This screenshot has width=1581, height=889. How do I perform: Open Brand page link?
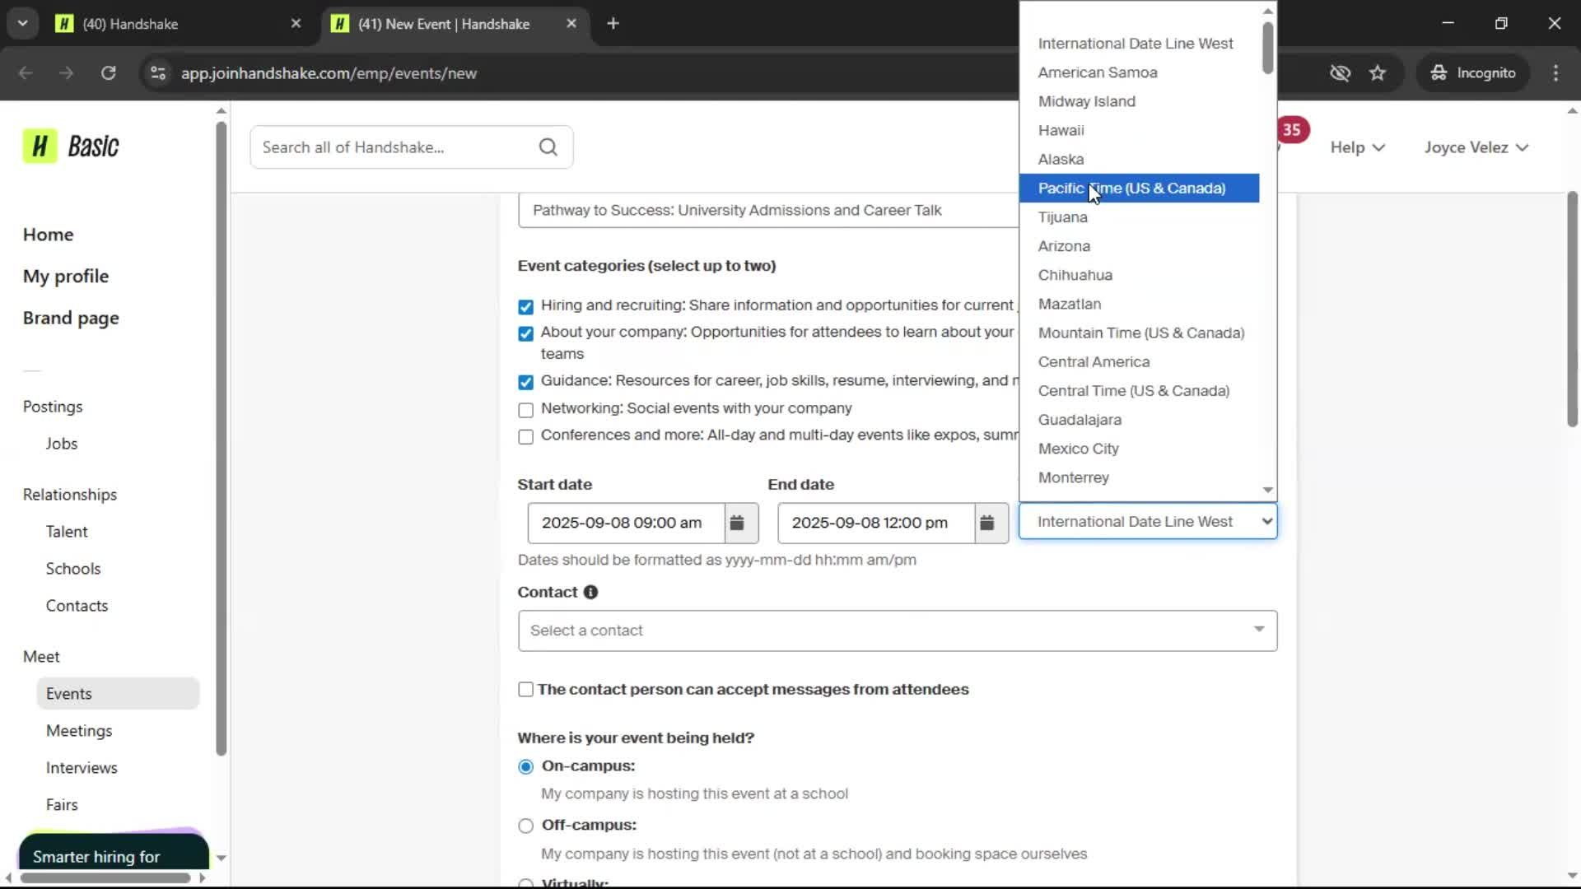pyautogui.click(x=71, y=319)
